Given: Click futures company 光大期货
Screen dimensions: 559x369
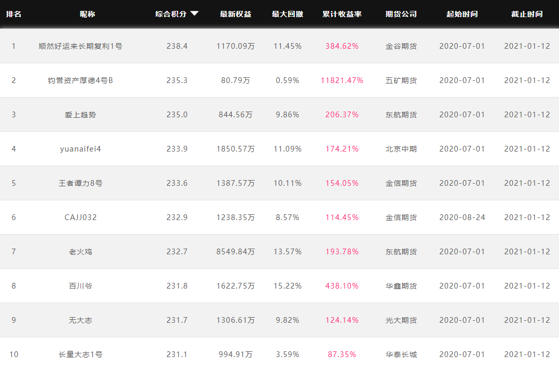Looking at the screenshot, I should coord(401,320).
